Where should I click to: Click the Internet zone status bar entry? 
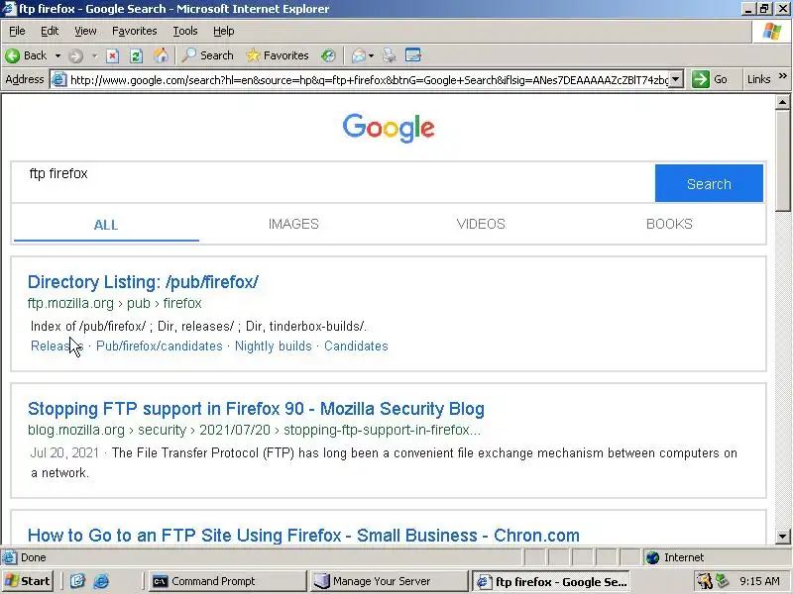coord(675,557)
